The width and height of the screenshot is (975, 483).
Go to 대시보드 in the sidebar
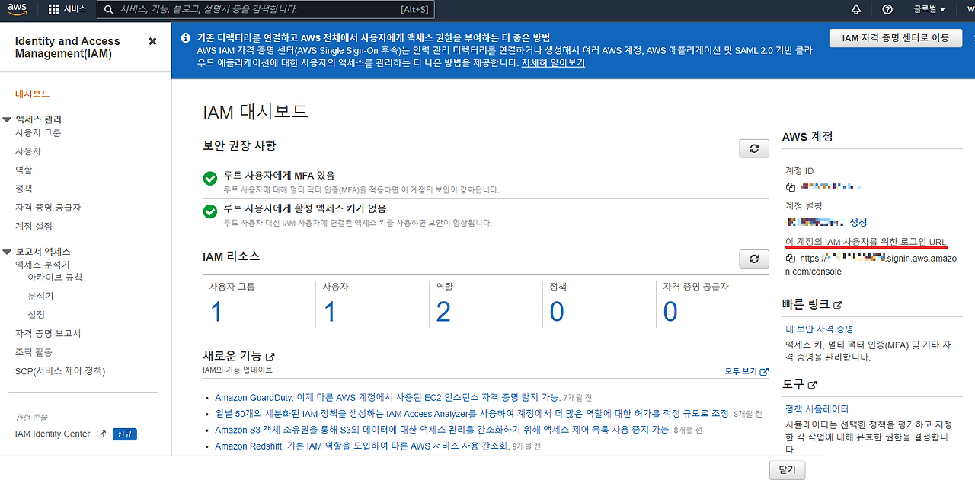[33, 94]
